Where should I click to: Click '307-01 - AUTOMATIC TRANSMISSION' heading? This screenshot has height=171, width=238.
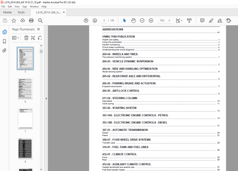[125, 130]
